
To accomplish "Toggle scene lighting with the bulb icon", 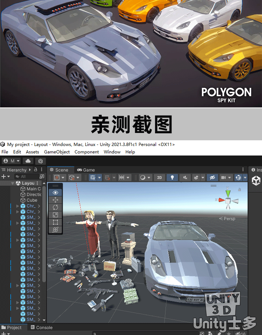I will pos(172,178).
